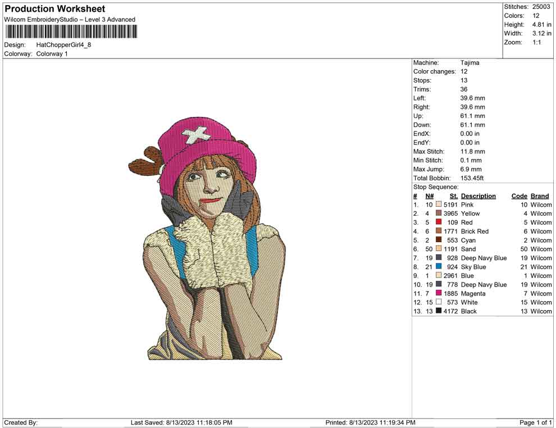Click the Up value 61.1 mm

click(472, 116)
